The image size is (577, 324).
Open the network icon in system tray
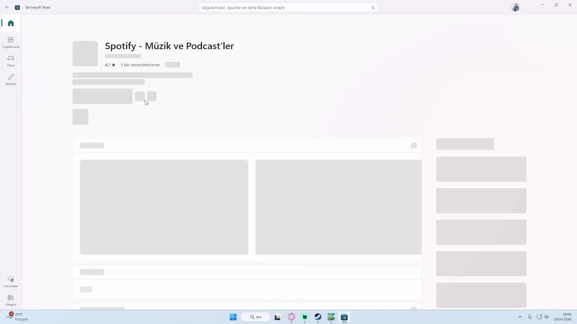539,317
